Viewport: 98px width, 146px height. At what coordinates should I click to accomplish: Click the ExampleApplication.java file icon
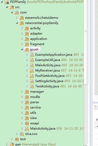(32, 55)
